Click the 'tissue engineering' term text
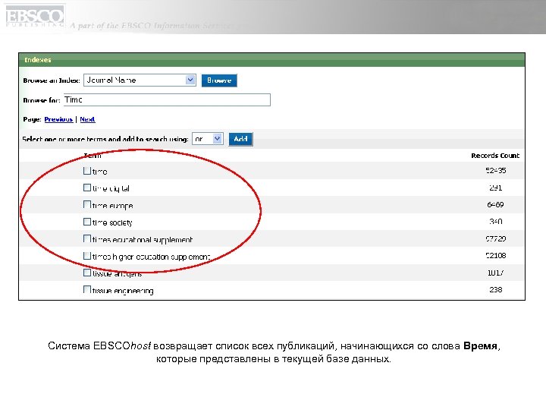The image size is (546, 410). pyautogui.click(x=123, y=290)
